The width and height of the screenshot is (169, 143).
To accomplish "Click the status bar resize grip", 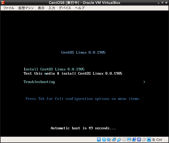I will point(167,141).
